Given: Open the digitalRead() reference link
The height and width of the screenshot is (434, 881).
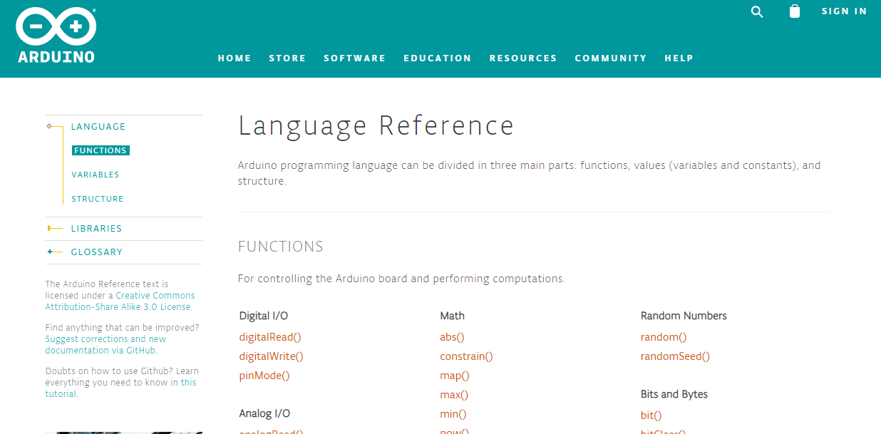Looking at the screenshot, I should 270,337.
